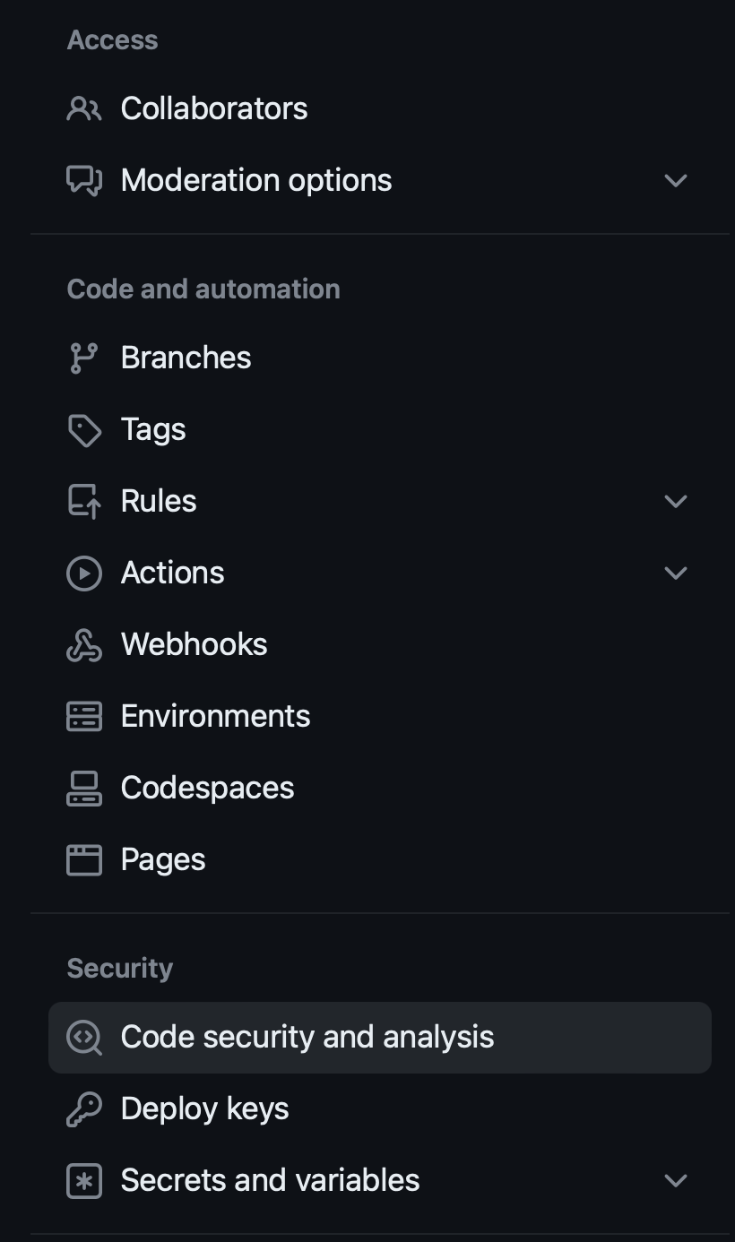Open the Codespaces settings entry

point(207,788)
